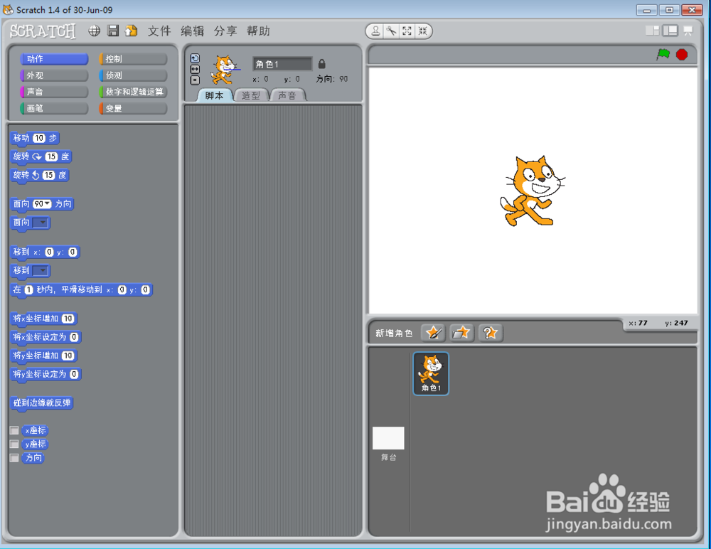
Task: Enable the x坐标 stage monitor checkbox
Action: click(14, 430)
